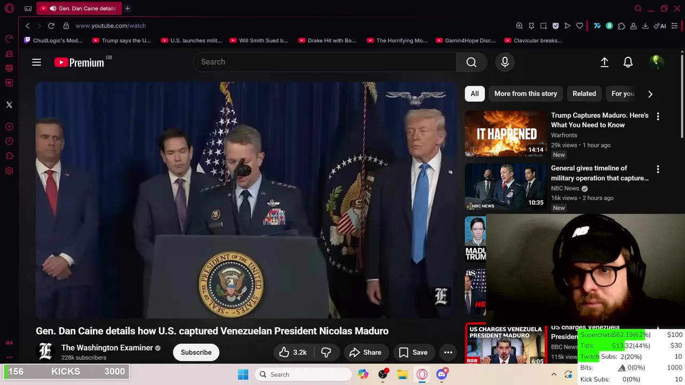Open File Explorer from taskbar

(x=402, y=375)
